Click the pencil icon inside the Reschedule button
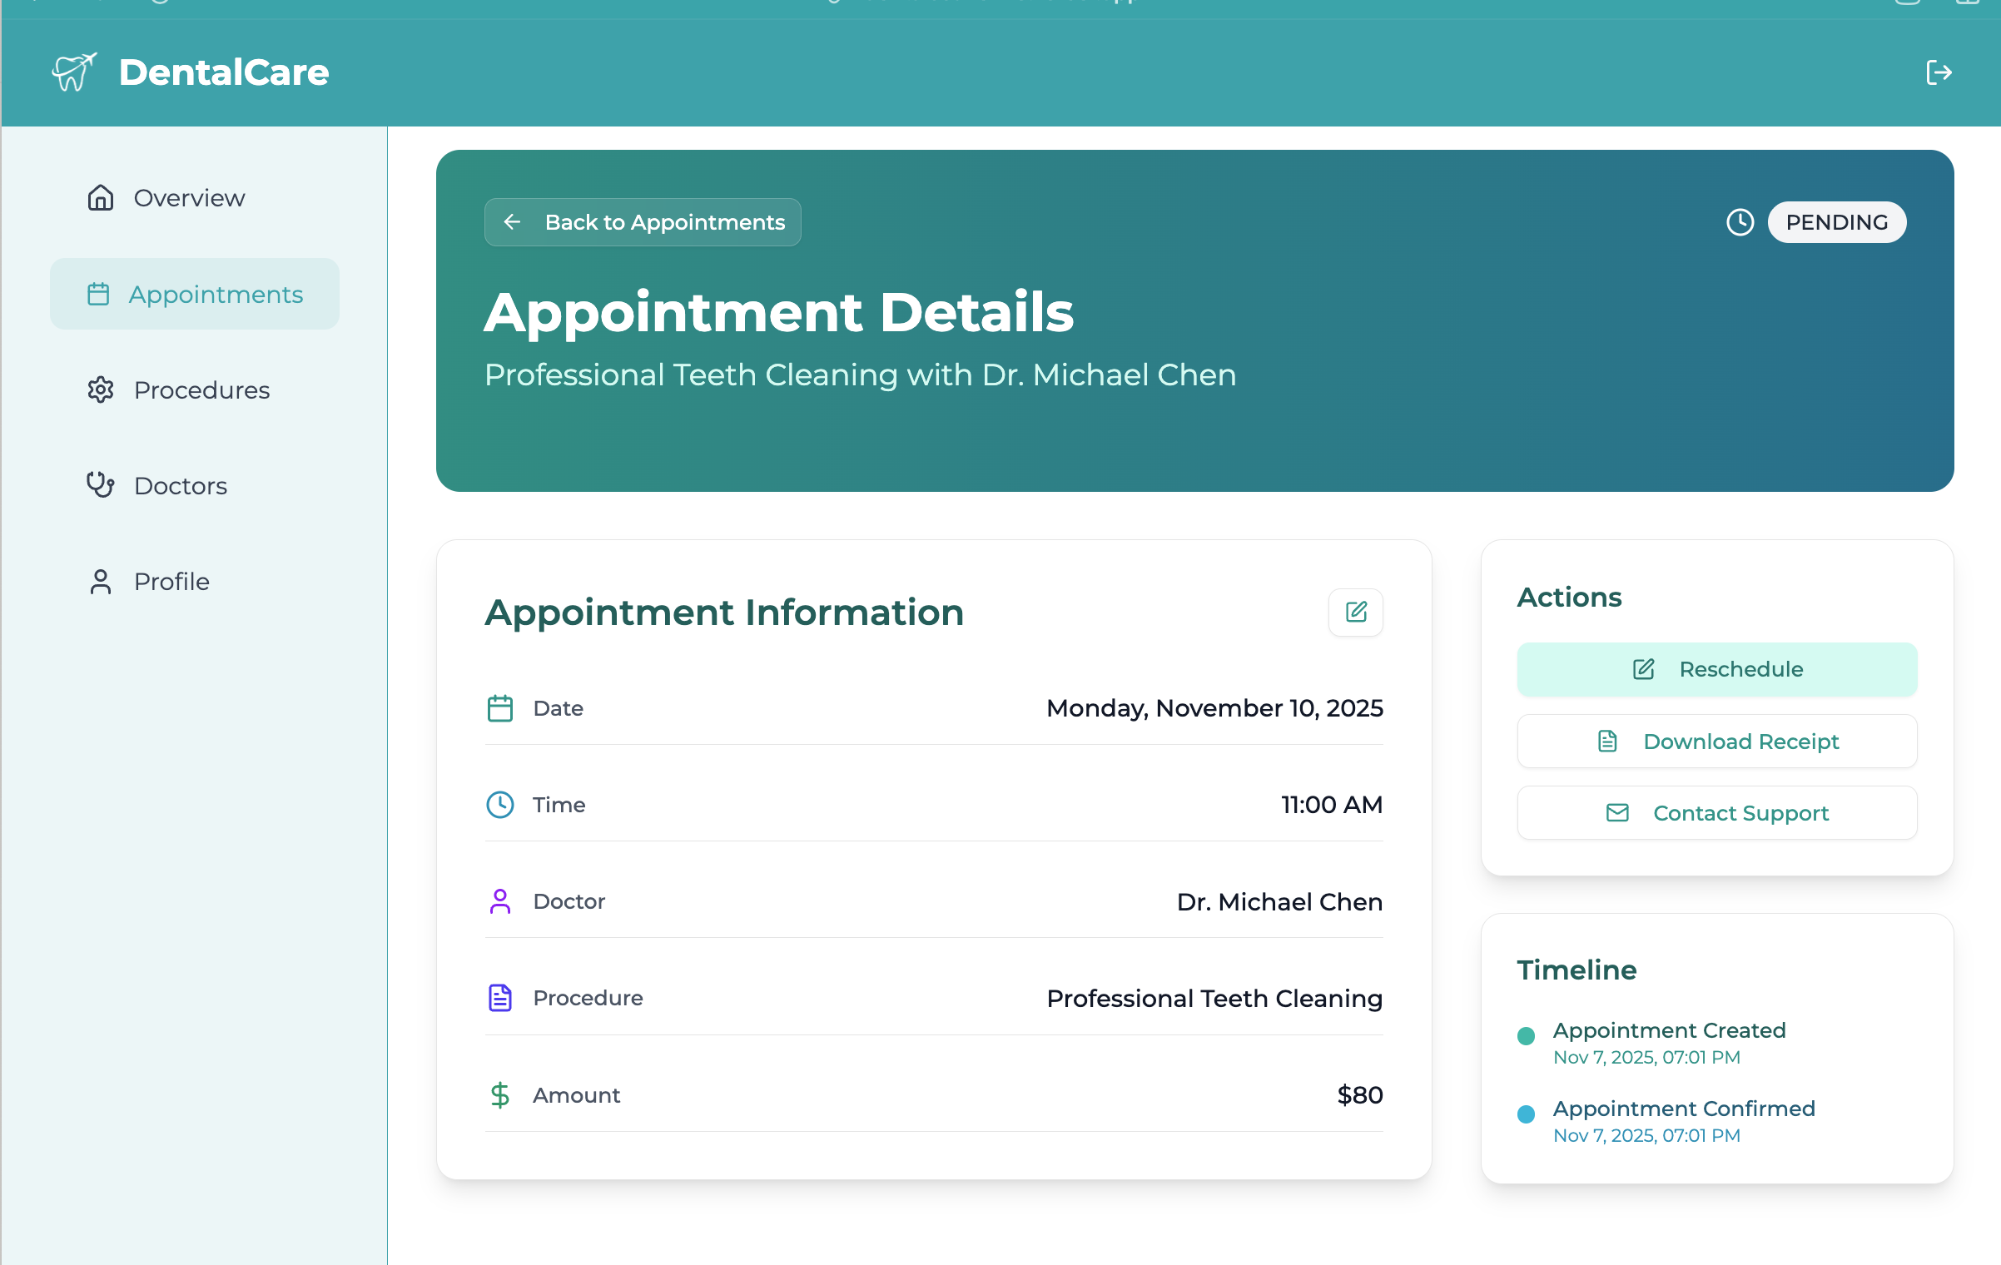2001x1265 pixels. coord(1642,669)
